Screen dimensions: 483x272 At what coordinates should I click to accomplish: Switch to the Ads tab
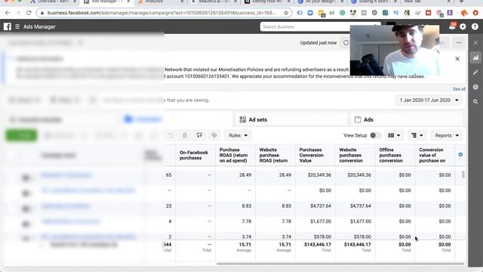pos(406,119)
